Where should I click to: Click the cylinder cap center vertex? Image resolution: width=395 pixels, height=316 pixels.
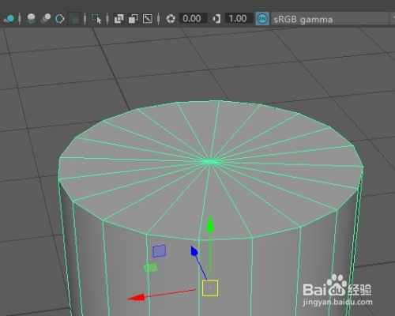tap(210, 161)
